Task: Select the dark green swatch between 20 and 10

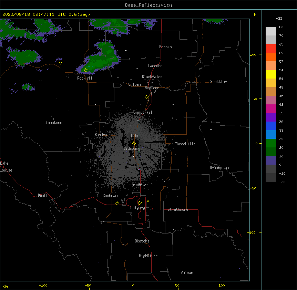Action: (271, 152)
